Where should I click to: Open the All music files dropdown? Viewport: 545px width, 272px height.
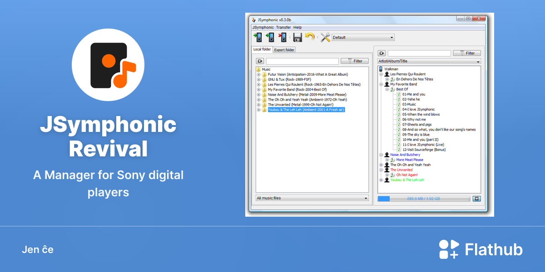(312, 198)
